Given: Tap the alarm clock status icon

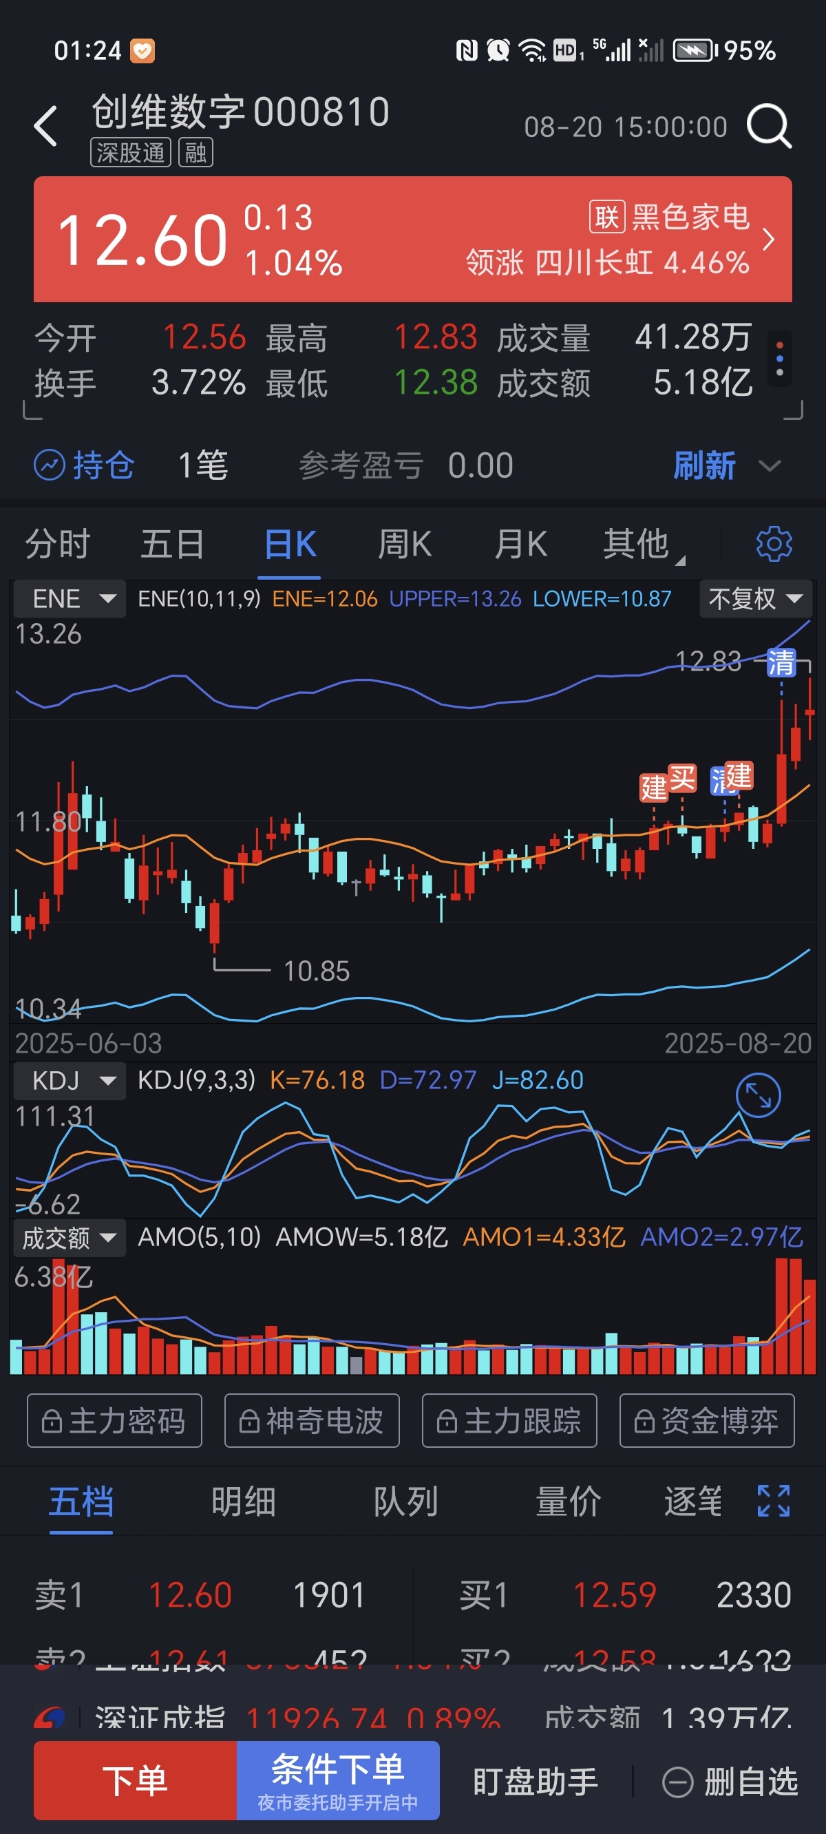Looking at the screenshot, I should click(498, 50).
